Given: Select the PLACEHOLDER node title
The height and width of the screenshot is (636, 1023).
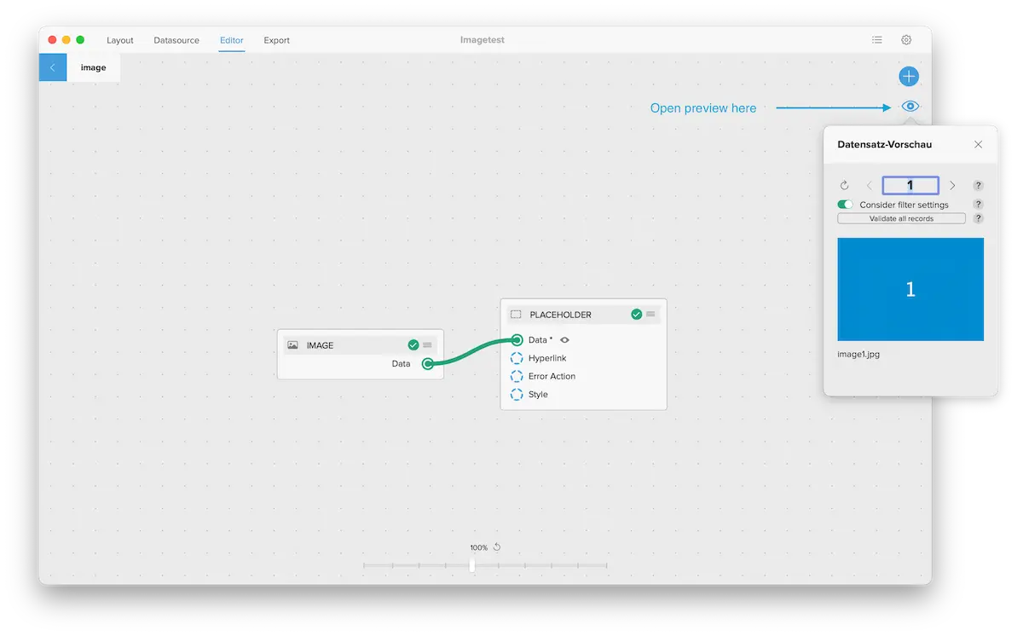Looking at the screenshot, I should pos(560,315).
